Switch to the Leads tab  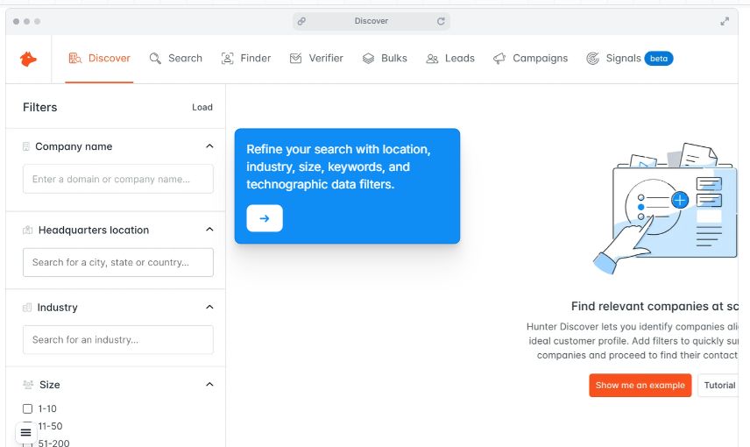click(x=450, y=59)
